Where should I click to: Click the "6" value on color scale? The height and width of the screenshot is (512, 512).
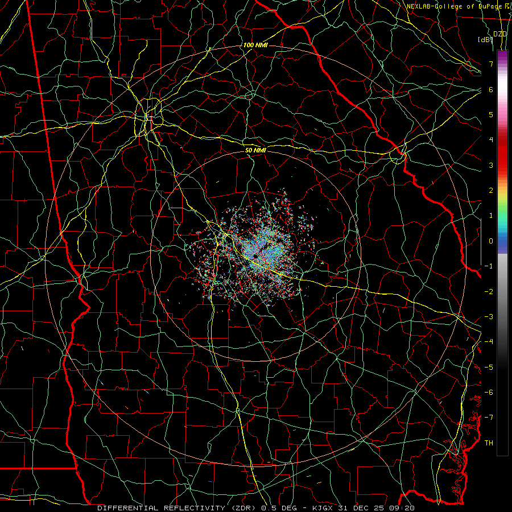pyautogui.click(x=491, y=89)
